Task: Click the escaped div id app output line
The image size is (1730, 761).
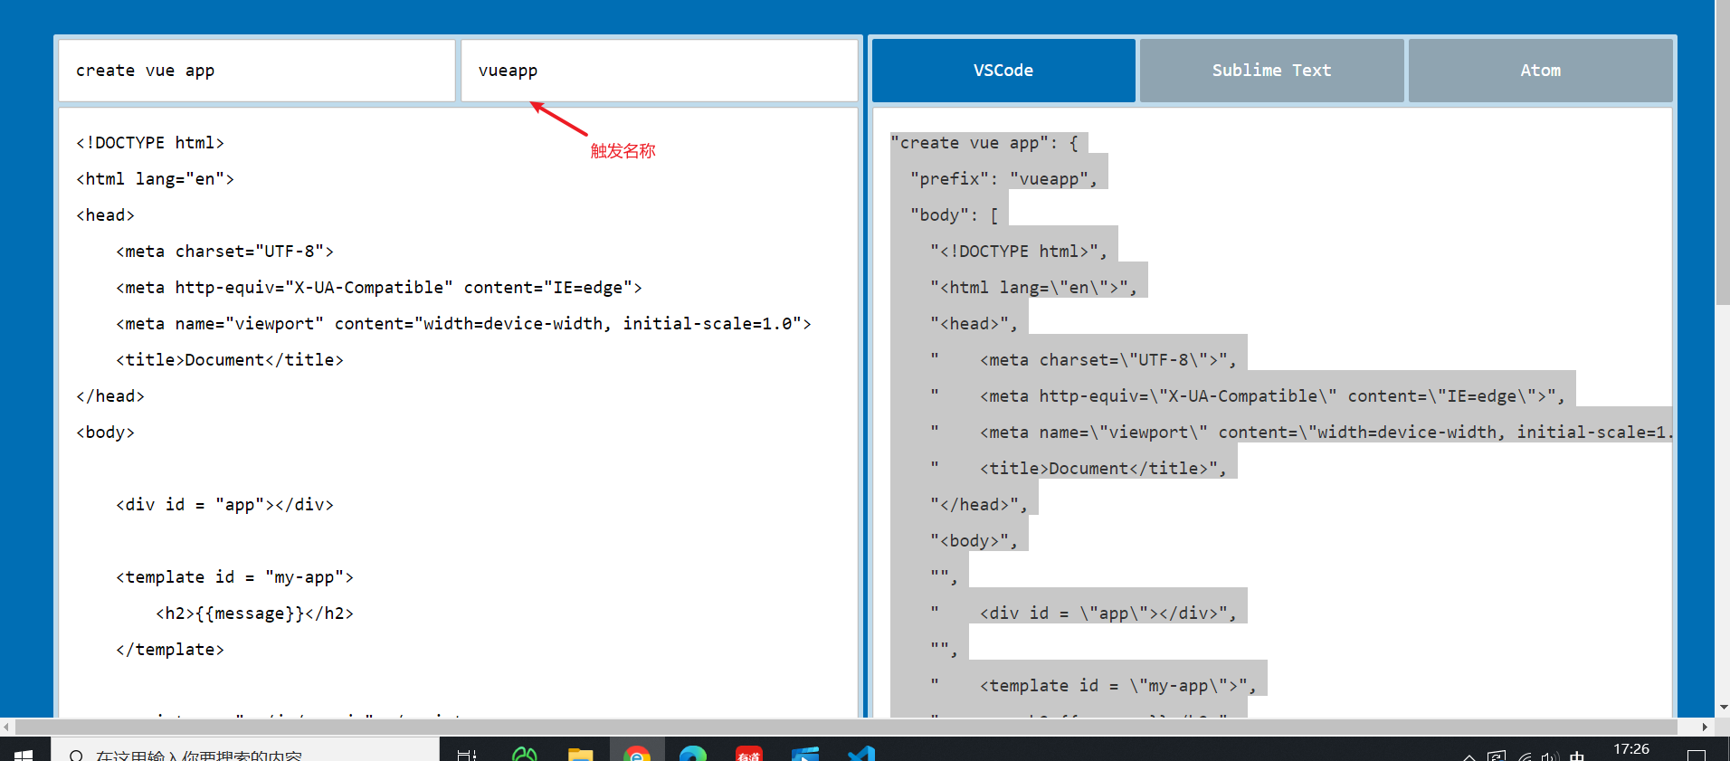Action: pyautogui.click(x=1083, y=614)
